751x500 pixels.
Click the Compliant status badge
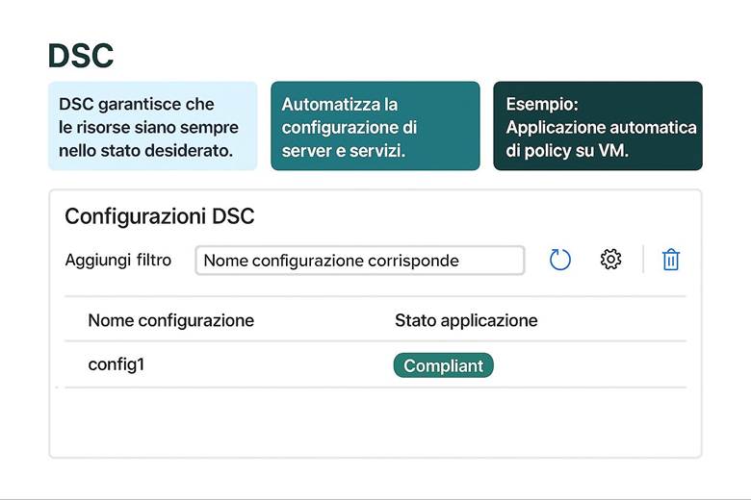tap(444, 365)
